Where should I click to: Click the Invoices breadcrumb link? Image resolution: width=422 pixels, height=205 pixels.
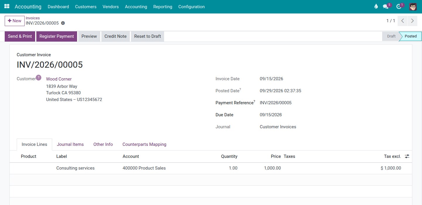(x=33, y=18)
